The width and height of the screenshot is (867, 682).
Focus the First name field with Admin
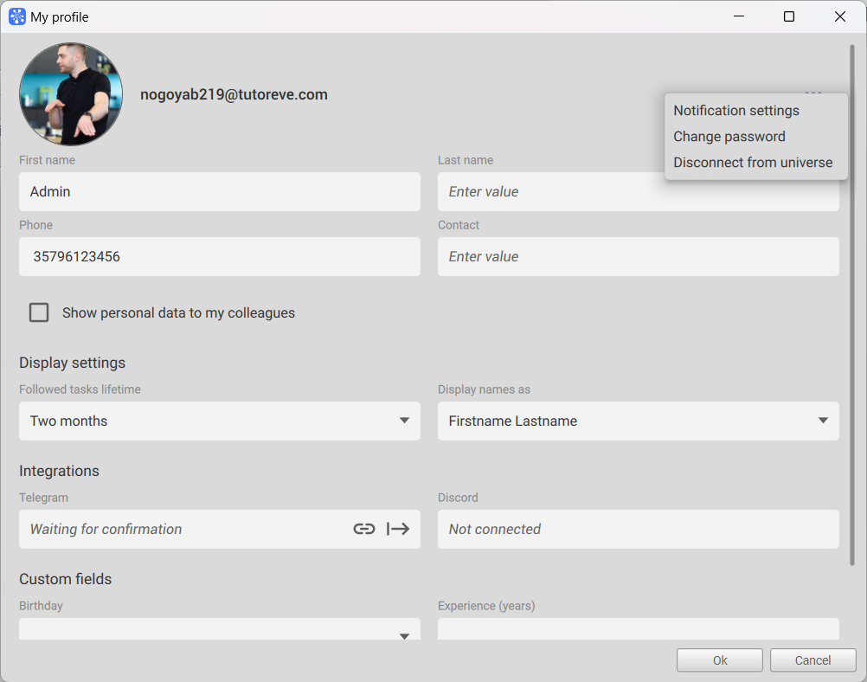220,191
